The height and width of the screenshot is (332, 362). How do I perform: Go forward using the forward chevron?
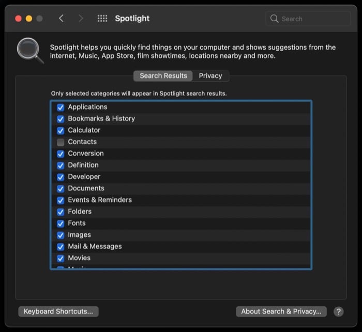pyautogui.click(x=81, y=18)
